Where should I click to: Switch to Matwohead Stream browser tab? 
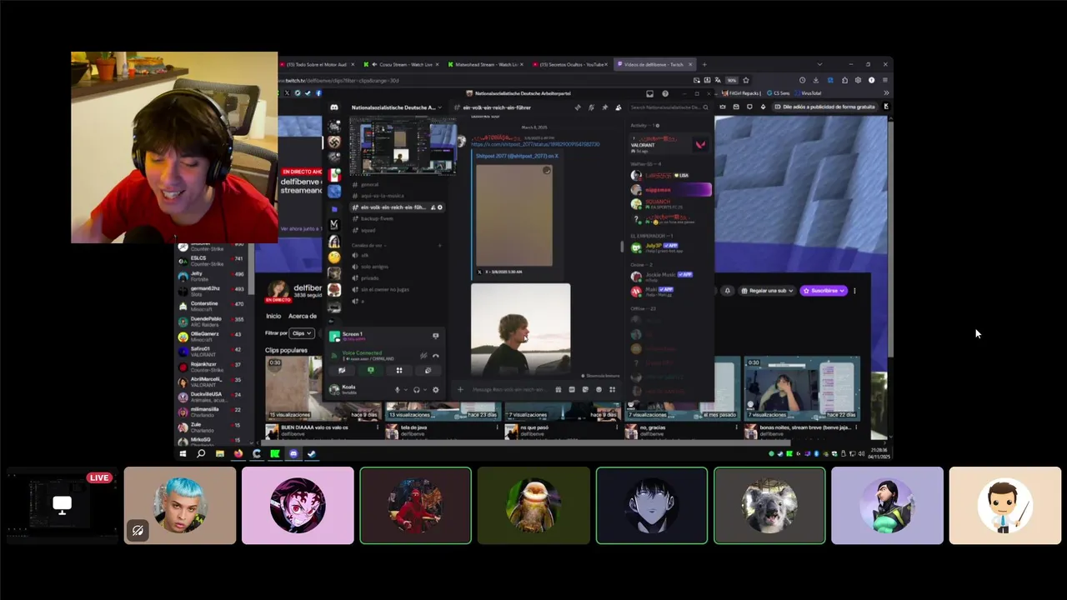(484, 64)
